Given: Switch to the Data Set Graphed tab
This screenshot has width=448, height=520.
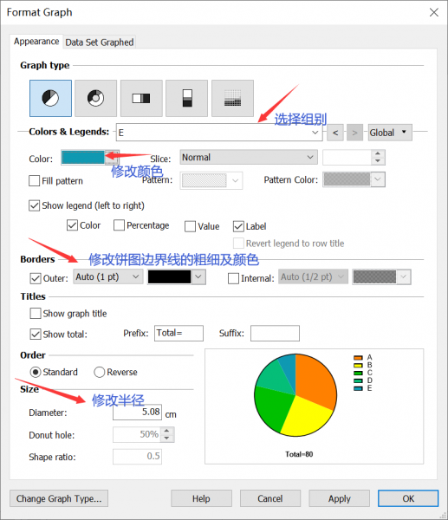Looking at the screenshot, I should click(x=100, y=42).
